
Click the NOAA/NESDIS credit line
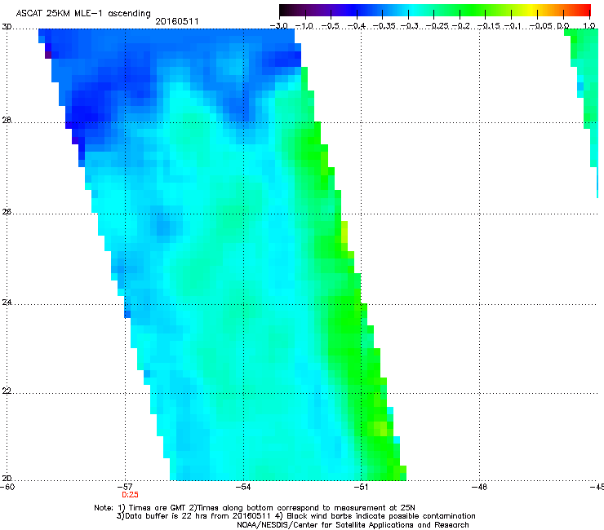(353, 525)
